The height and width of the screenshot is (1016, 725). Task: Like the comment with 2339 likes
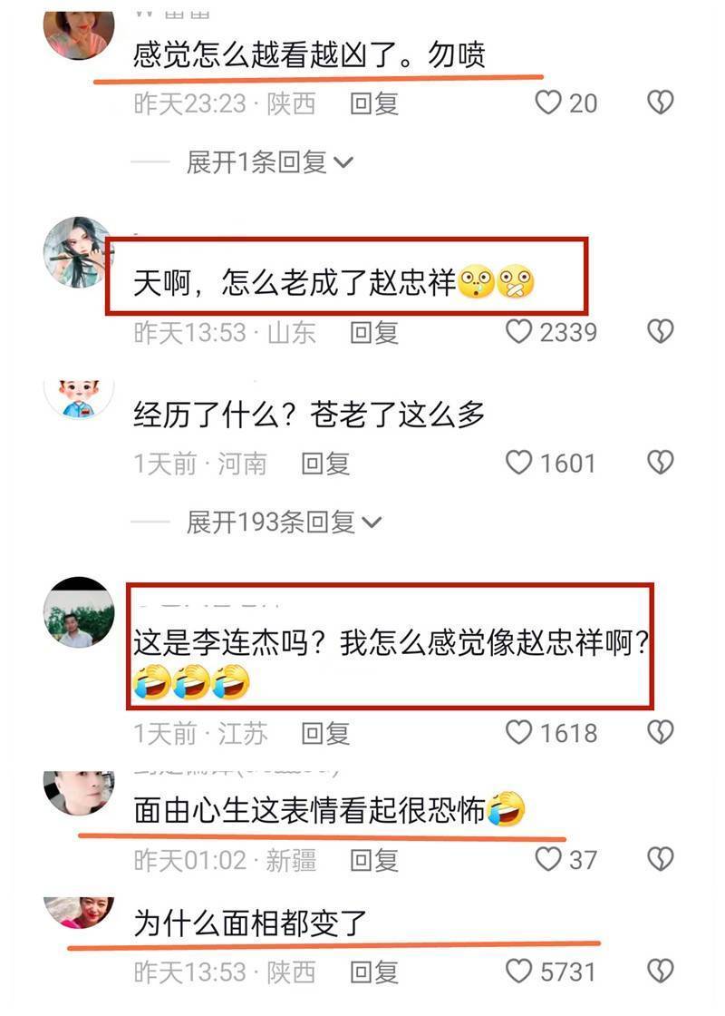tap(518, 332)
